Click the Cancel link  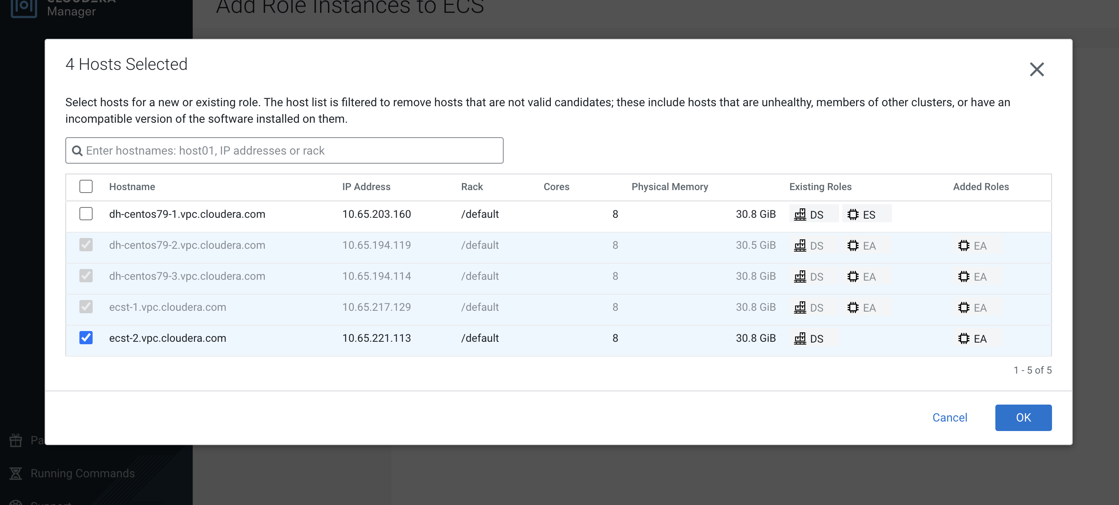pyautogui.click(x=949, y=417)
